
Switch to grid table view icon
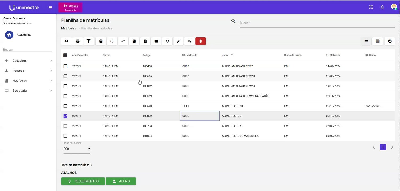coord(377,41)
